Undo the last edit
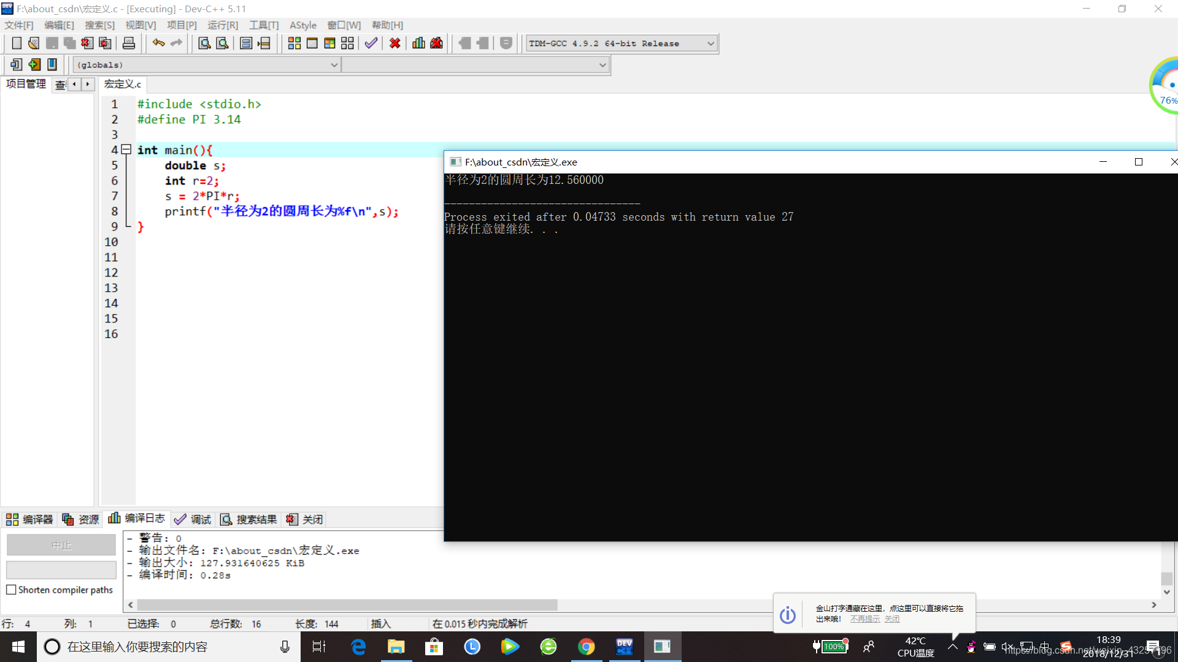Image resolution: width=1178 pixels, height=662 pixels. tap(158, 43)
